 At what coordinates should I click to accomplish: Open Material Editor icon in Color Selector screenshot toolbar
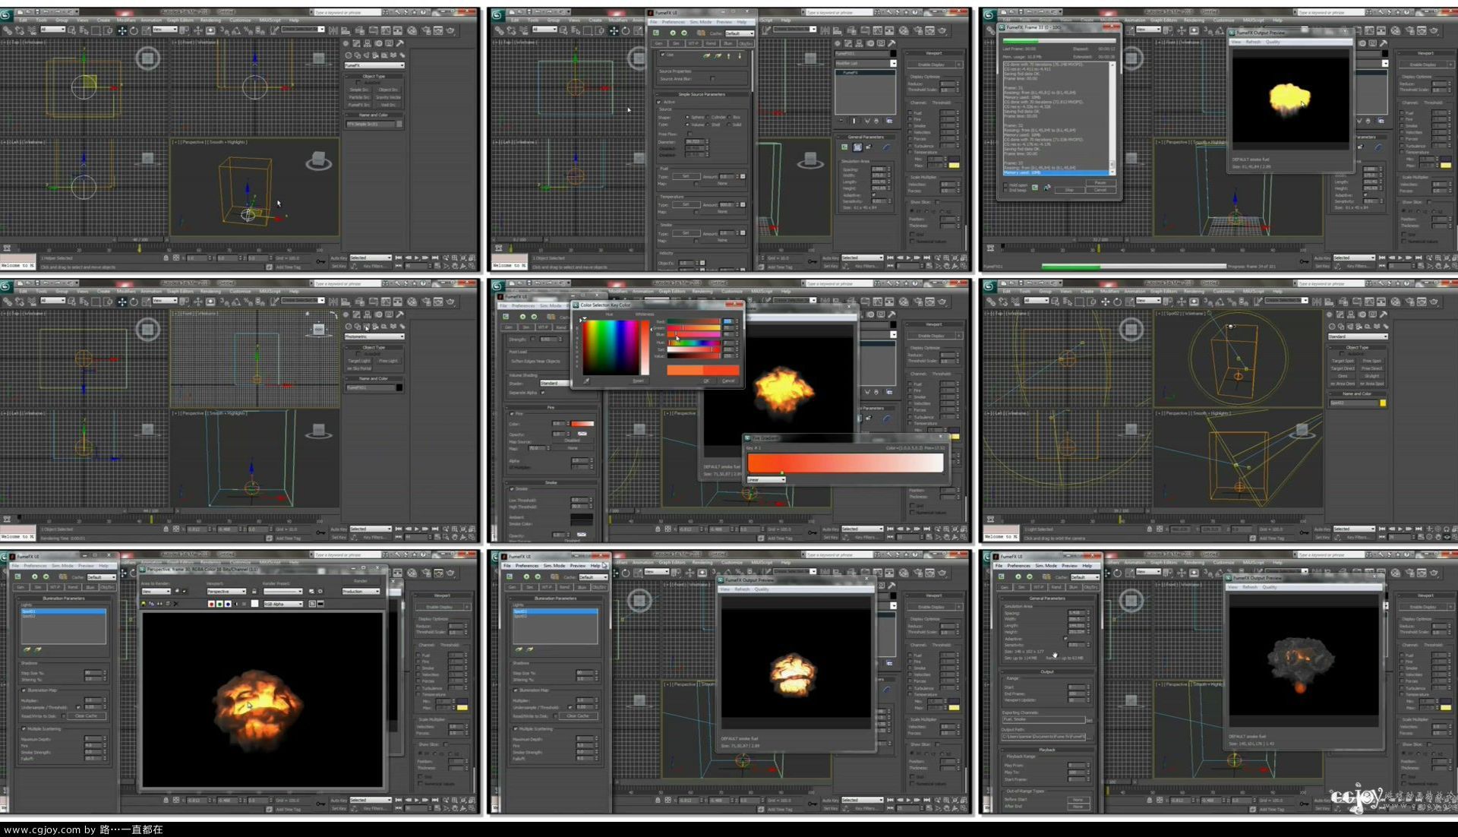904,302
